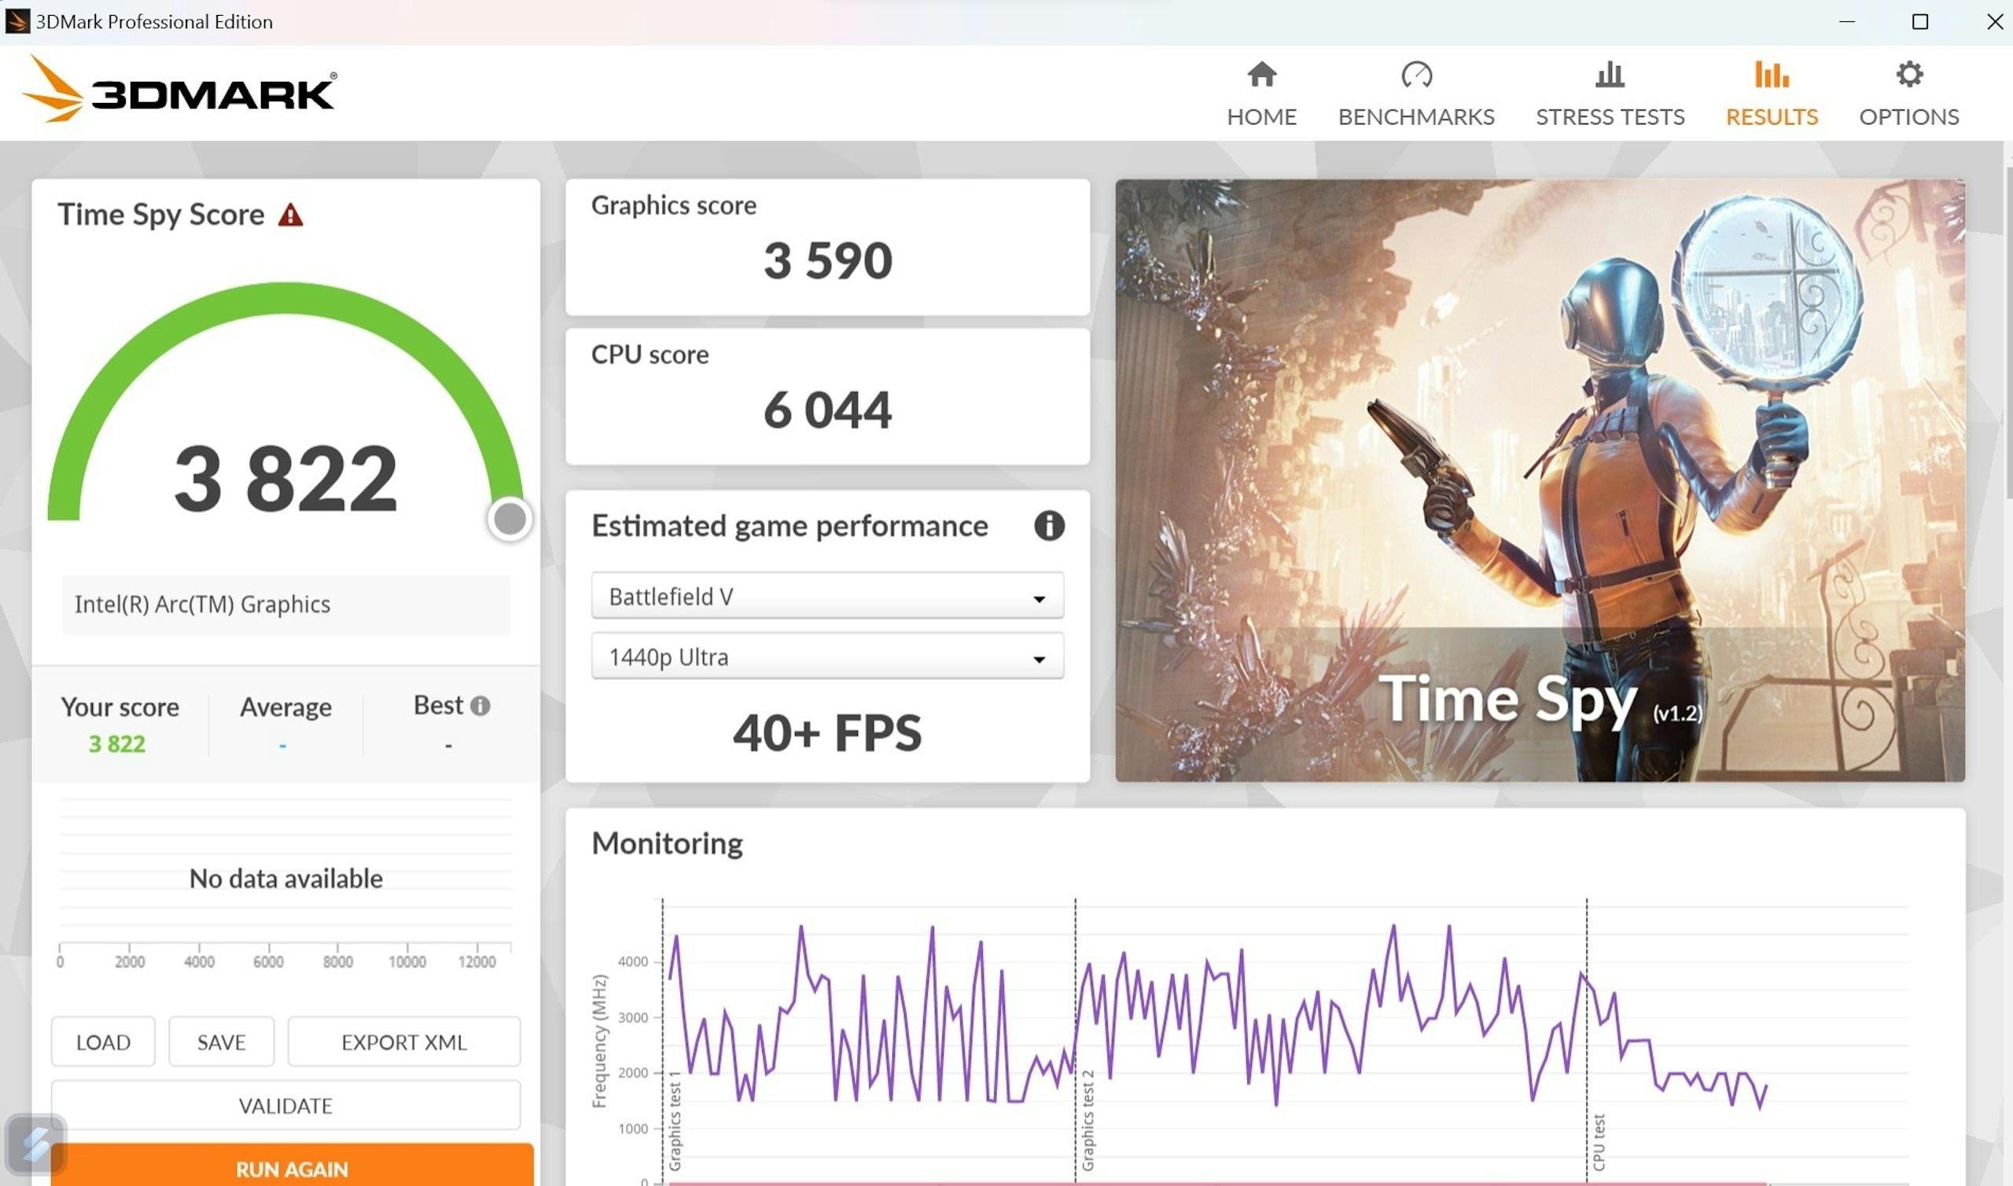Click the stress tests bar chart icon
Viewport: 2013px width, 1186px height.
[x=1610, y=75]
